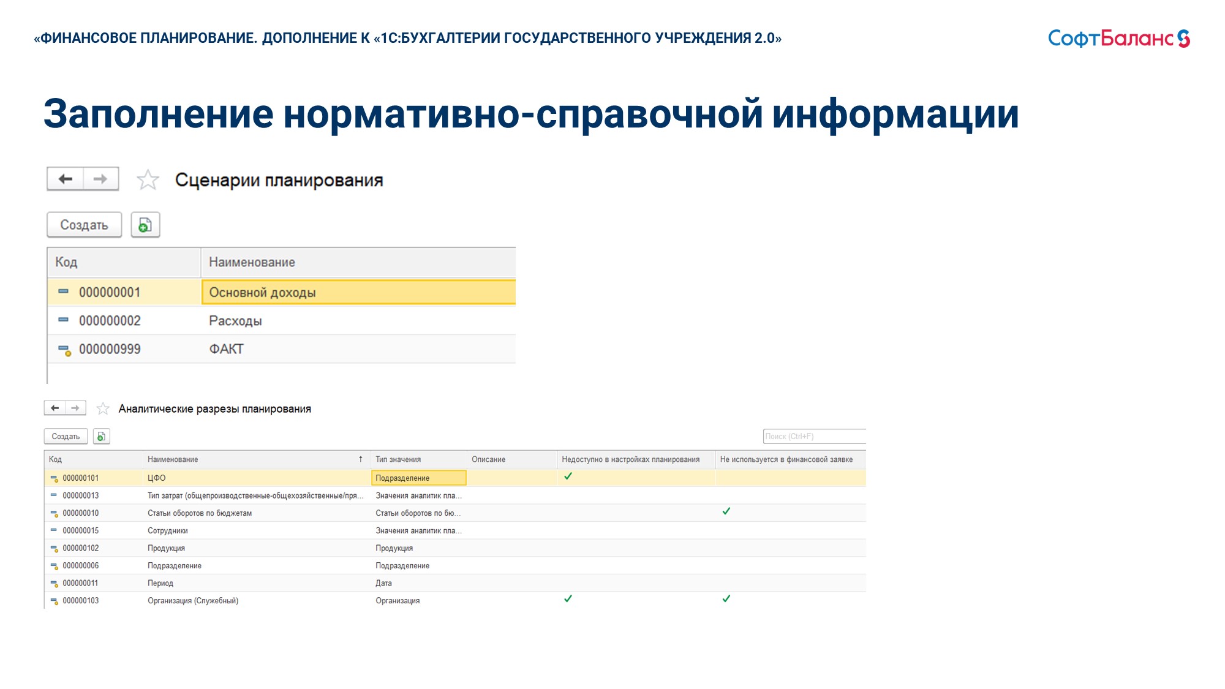Sort scenarios by the Код column header
The width and height of the screenshot is (1225, 689).
pos(124,262)
